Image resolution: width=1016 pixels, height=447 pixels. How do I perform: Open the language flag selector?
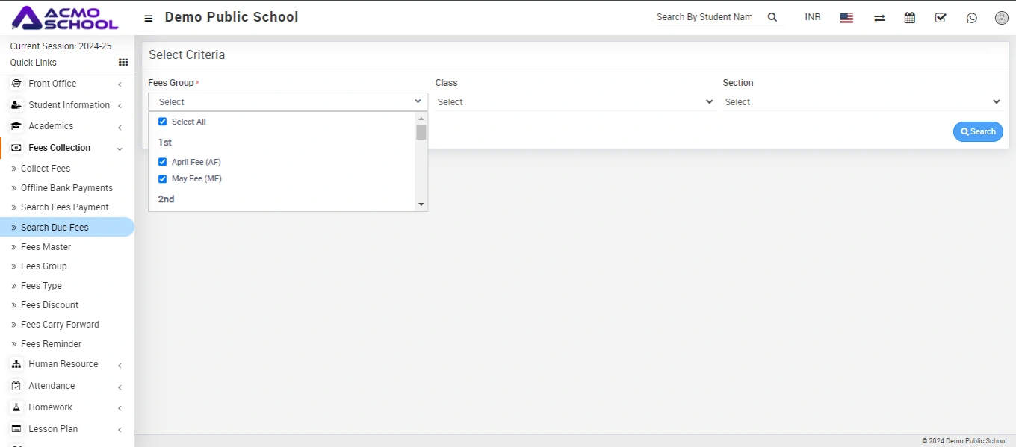coord(846,18)
